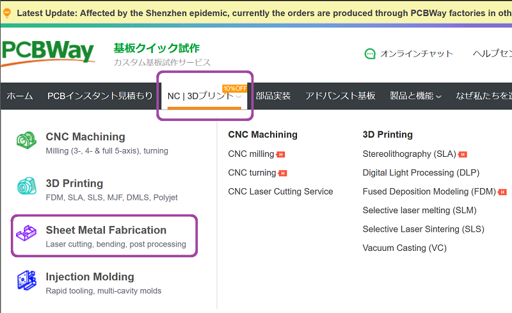Click the teal 3D Printing icon

[27, 186]
